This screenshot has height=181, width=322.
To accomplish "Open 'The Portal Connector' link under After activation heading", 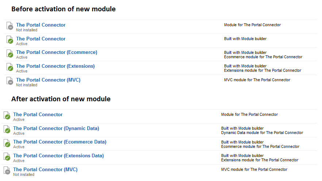I will (x=38, y=114).
